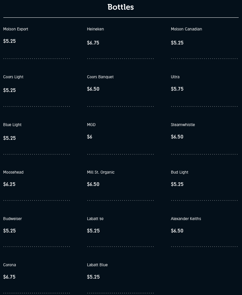Screen dimensions: 242x295
Task: Select Molson Canadian from the list
Action: point(186,29)
